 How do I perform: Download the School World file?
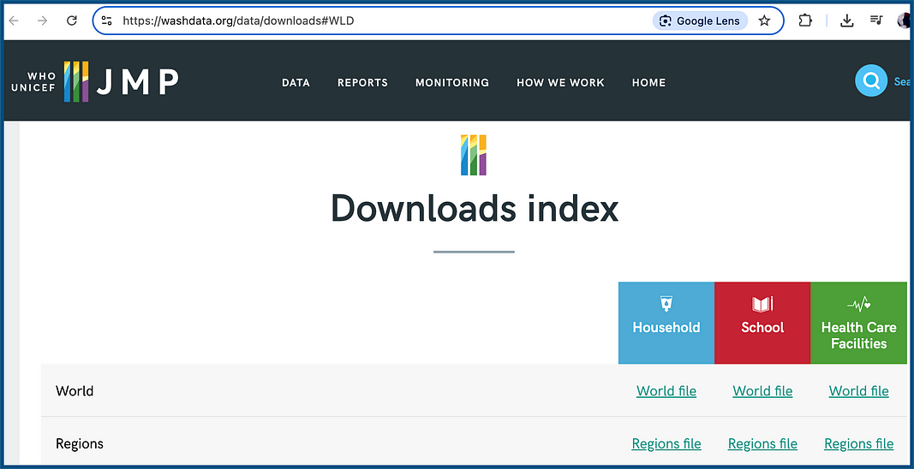click(762, 391)
